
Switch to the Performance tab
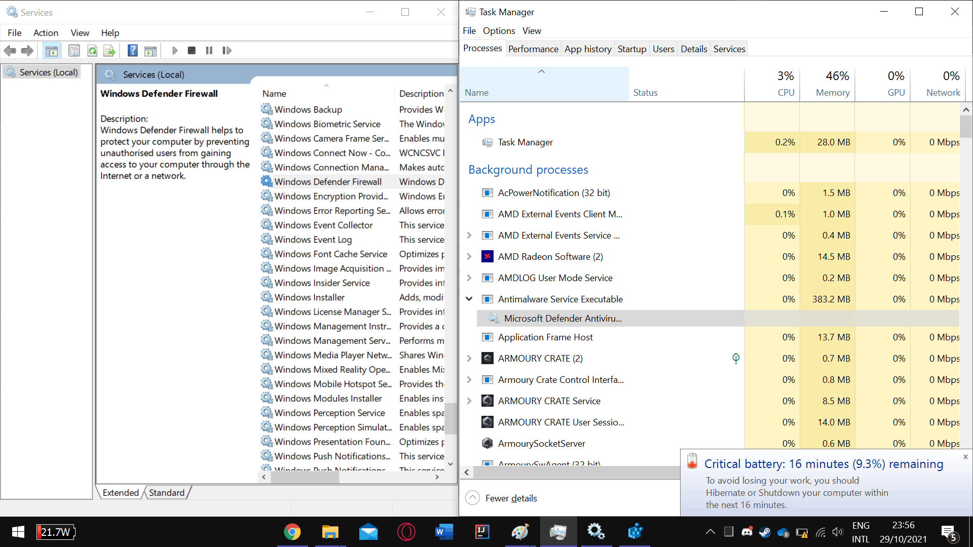coord(533,49)
